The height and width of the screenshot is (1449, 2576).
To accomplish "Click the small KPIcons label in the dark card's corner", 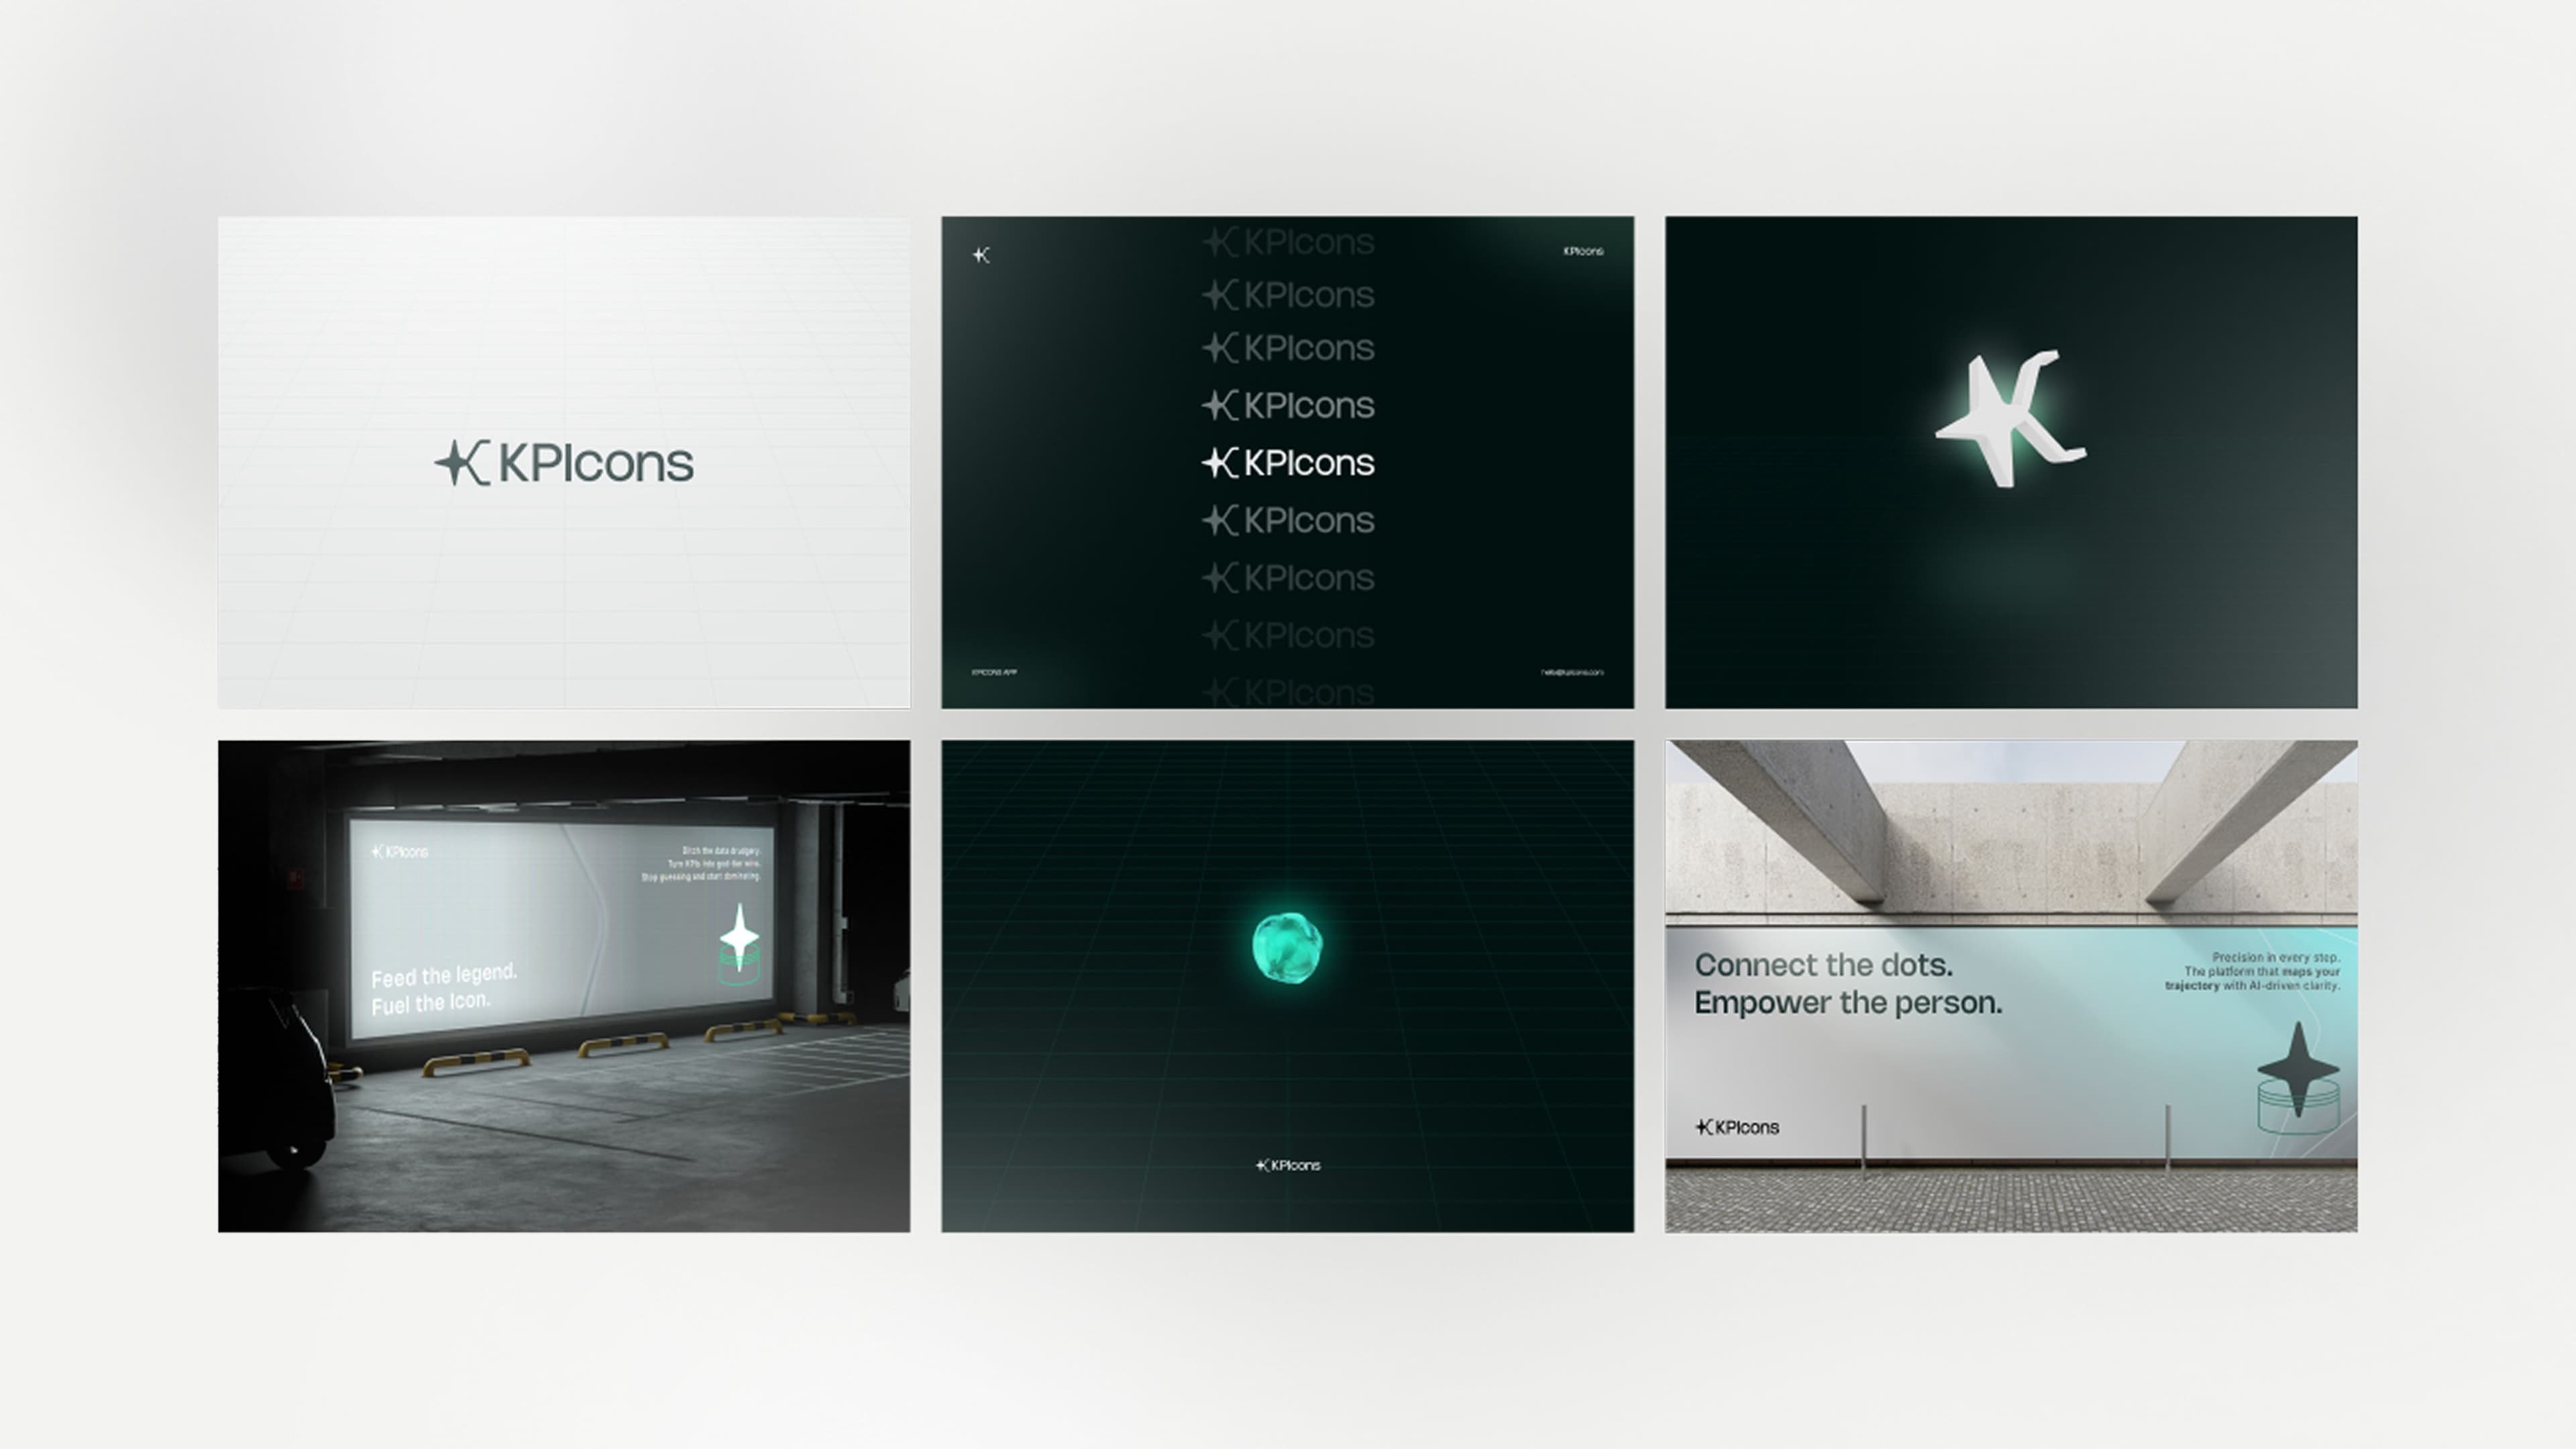I will (1583, 251).
